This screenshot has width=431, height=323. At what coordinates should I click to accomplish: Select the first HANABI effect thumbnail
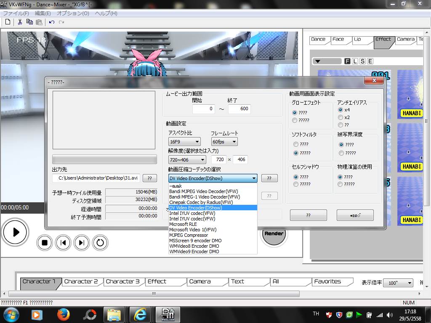point(410,95)
